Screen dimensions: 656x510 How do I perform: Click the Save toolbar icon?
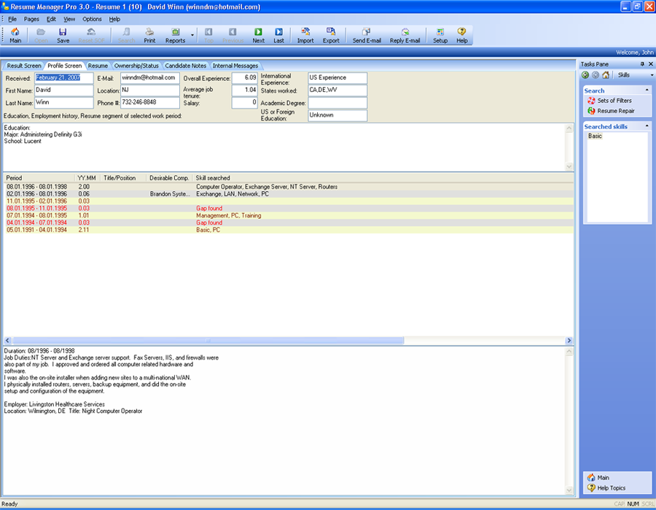[x=63, y=35]
